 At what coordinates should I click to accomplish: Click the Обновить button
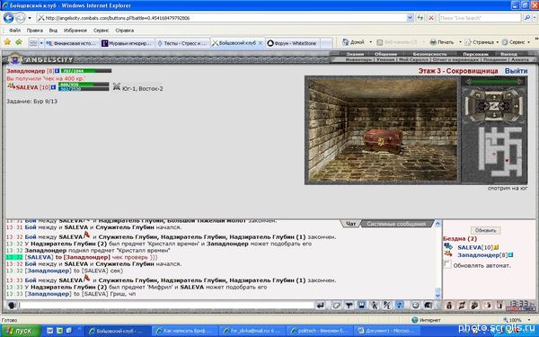point(485,230)
